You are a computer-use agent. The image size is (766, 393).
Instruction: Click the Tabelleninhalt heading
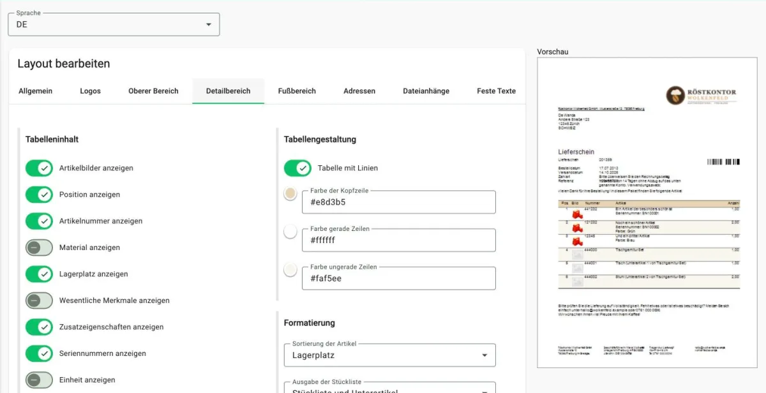pos(52,139)
